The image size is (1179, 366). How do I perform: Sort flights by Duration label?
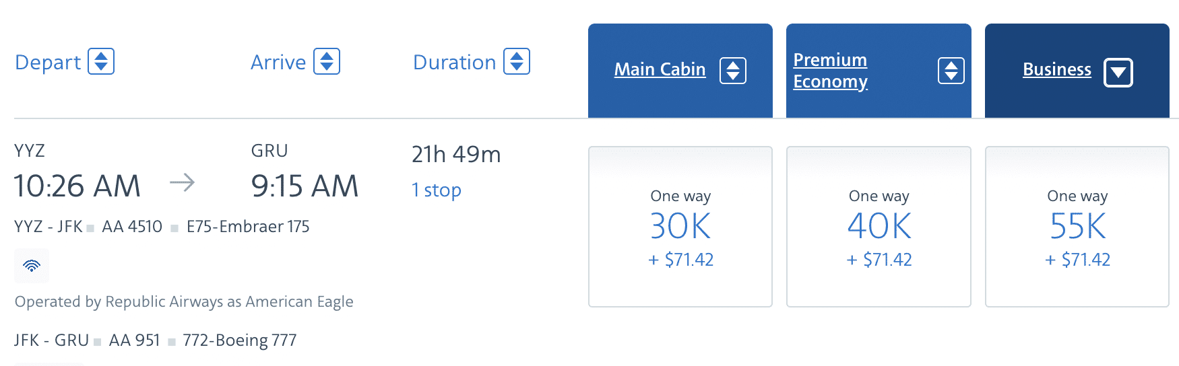click(454, 63)
